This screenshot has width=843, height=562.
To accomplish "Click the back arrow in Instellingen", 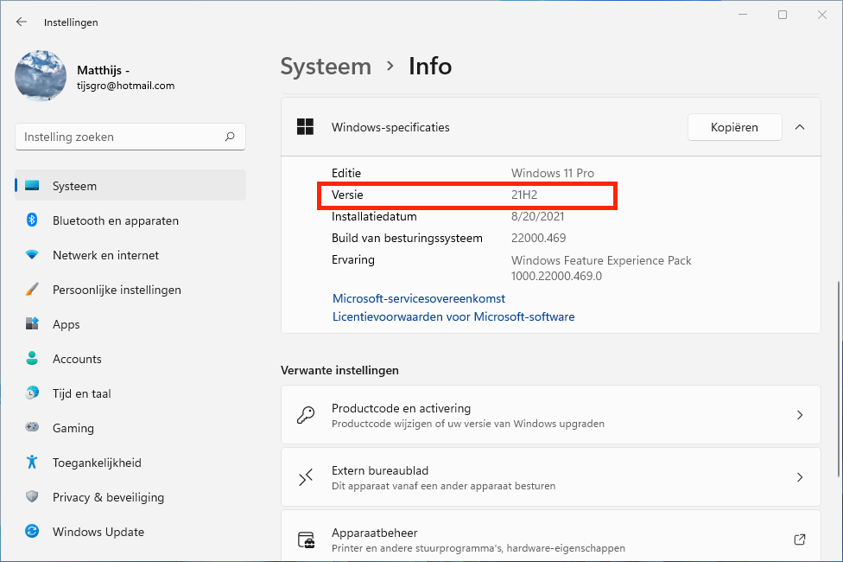I will 22,22.
